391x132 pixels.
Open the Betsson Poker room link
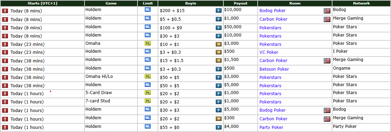[274, 69]
